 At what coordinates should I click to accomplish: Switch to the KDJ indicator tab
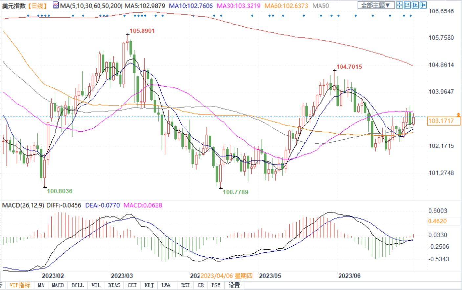(x=149, y=285)
